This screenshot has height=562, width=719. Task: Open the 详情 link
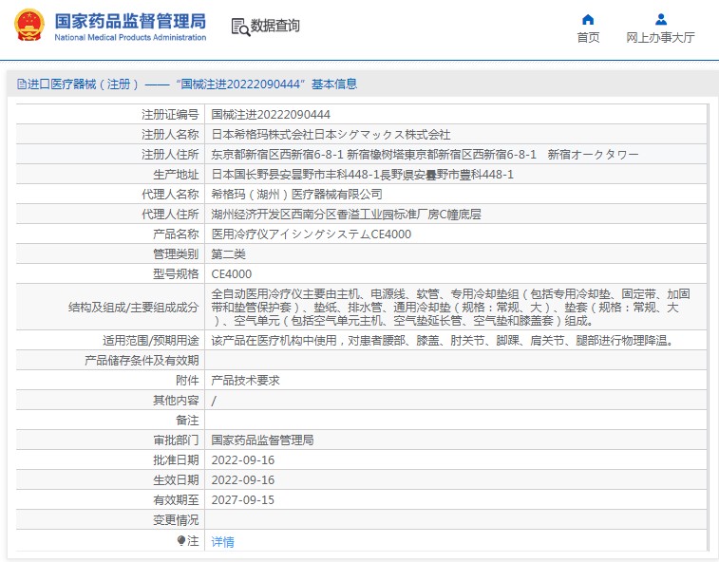click(x=222, y=542)
